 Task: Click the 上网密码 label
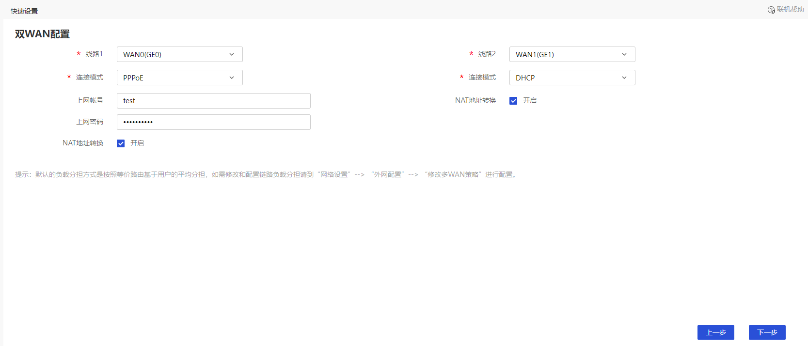tap(90, 122)
